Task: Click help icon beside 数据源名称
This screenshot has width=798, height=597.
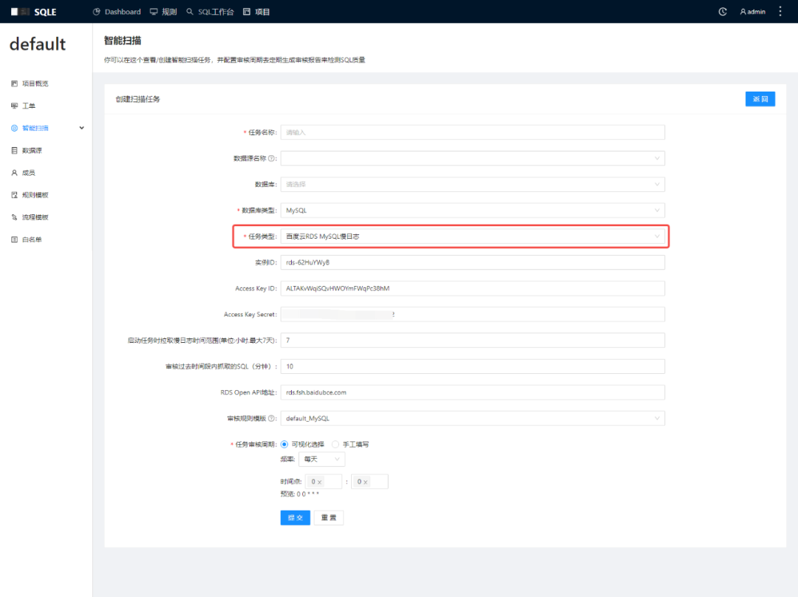Action: (271, 158)
